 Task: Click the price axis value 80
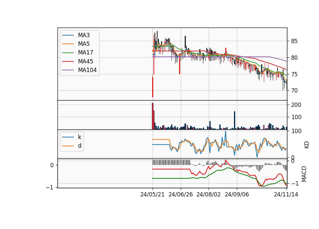click(294, 58)
